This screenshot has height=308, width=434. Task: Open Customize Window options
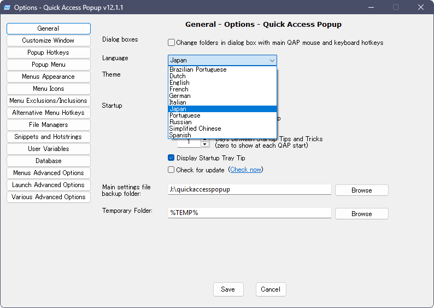49,40
